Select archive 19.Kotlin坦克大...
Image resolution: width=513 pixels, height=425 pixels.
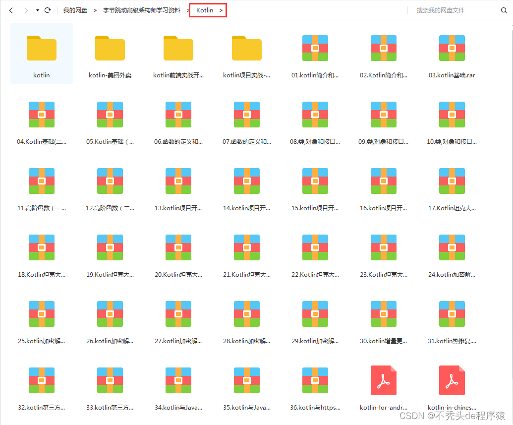coord(110,247)
